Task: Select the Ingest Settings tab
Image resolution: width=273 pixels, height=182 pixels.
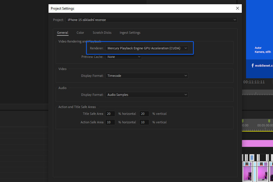Action: click(x=130, y=33)
